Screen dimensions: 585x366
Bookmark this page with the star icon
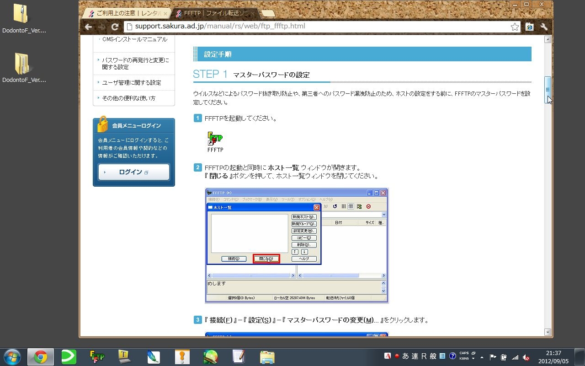click(x=515, y=27)
